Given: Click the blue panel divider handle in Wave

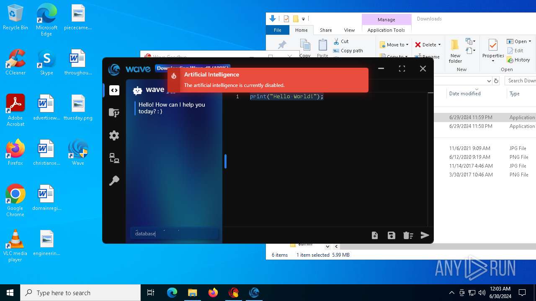Looking at the screenshot, I should click(x=225, y=161).
